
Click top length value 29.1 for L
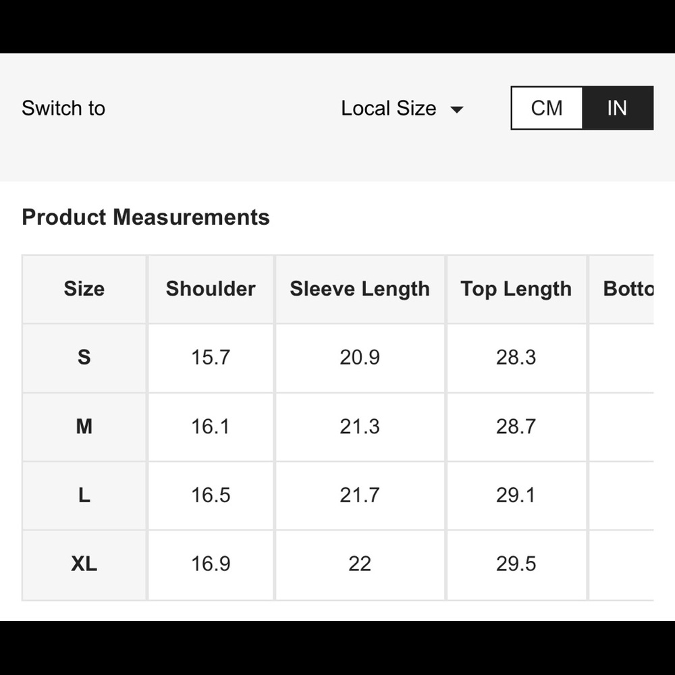tap(516, 495)
